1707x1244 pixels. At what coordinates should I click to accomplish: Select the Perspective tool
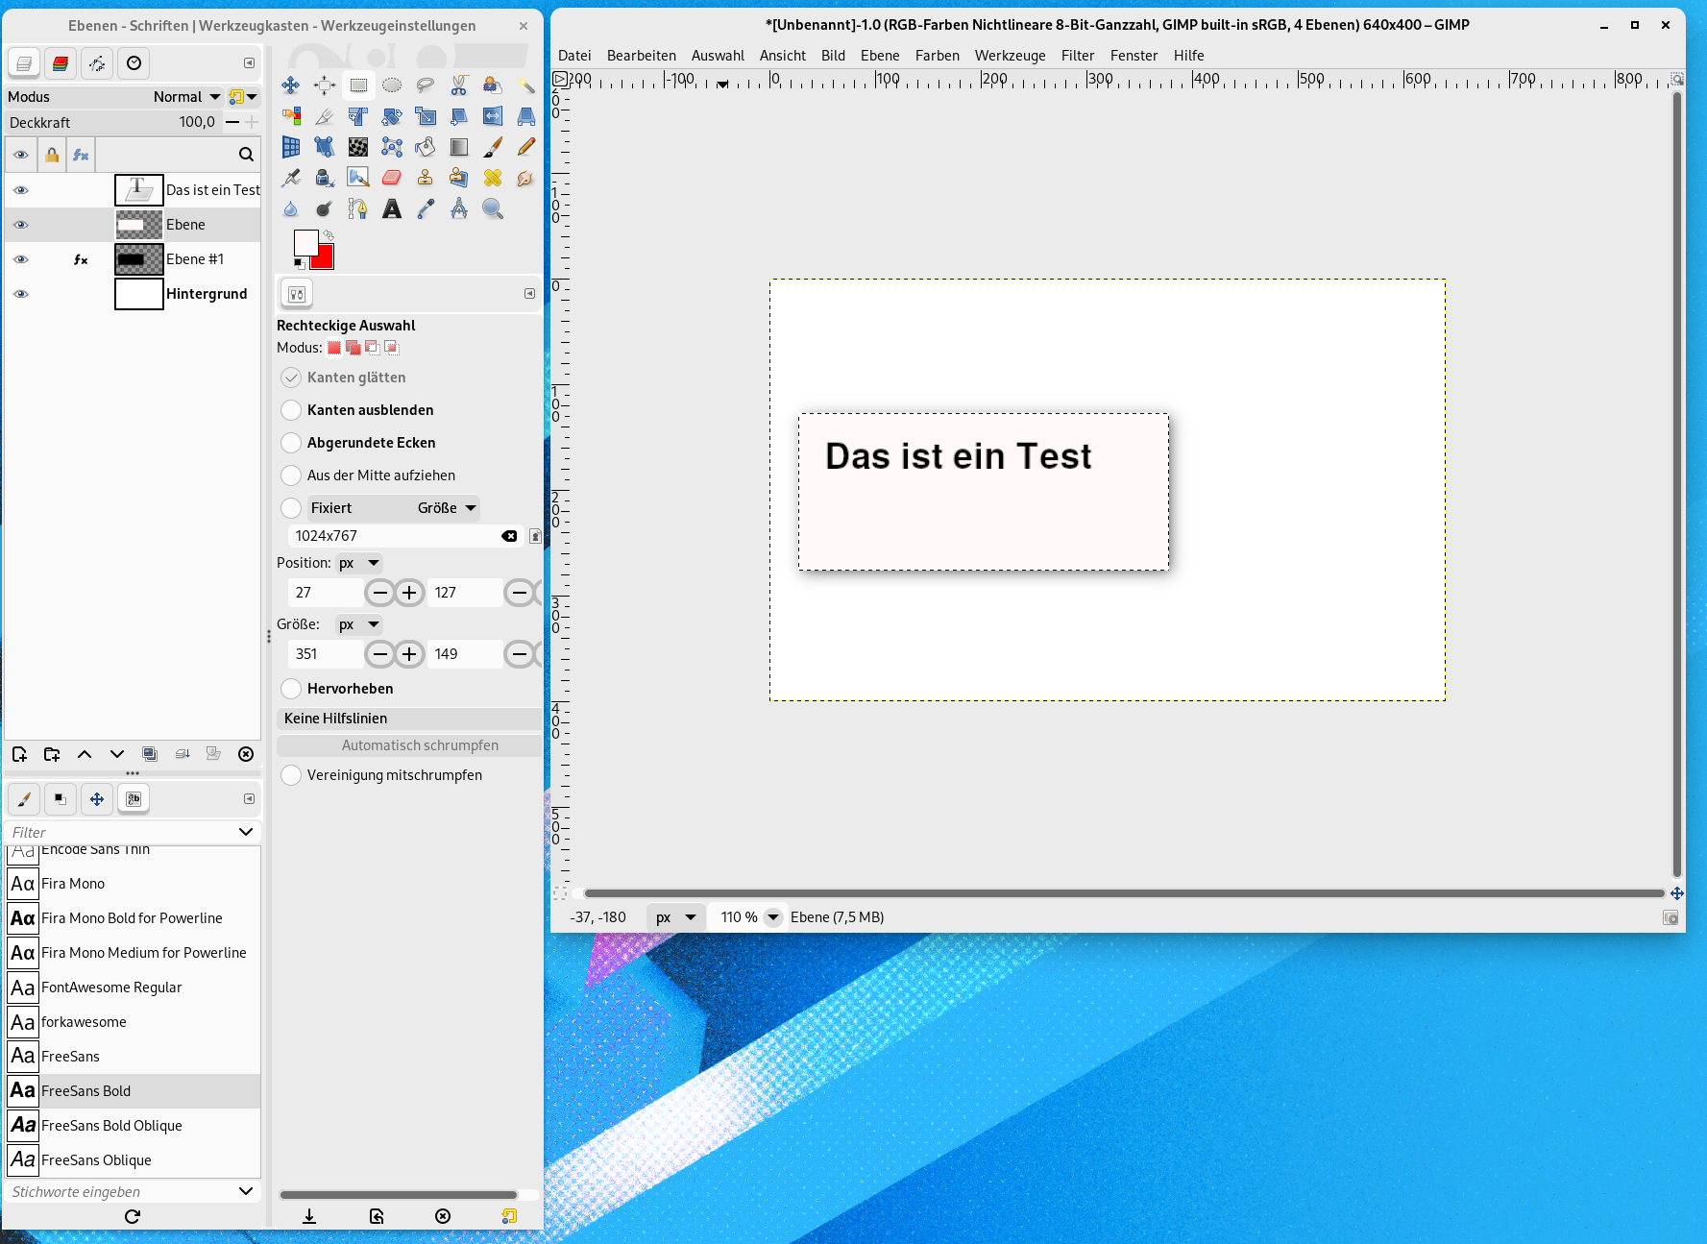(526, 116)
